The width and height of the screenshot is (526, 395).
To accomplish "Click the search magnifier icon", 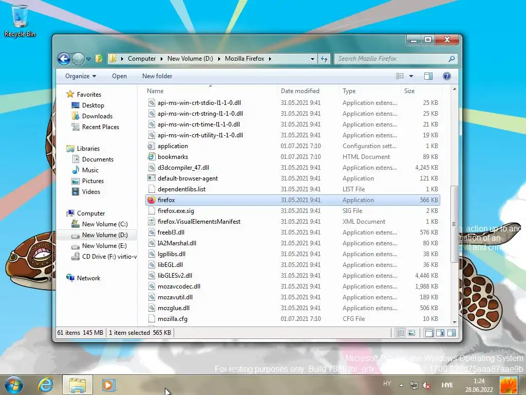I will (452, 59).
